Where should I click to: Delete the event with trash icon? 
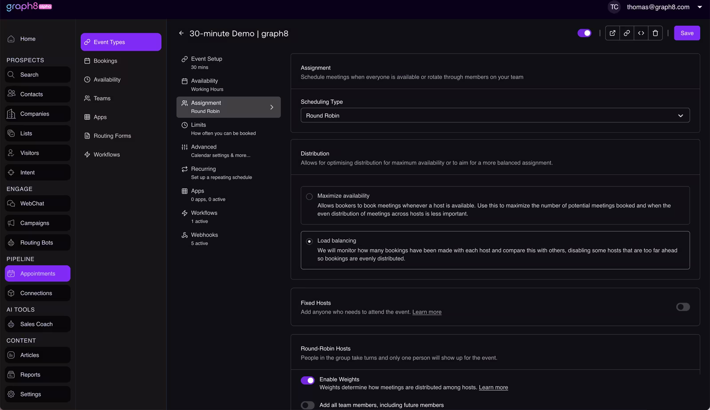655,33
